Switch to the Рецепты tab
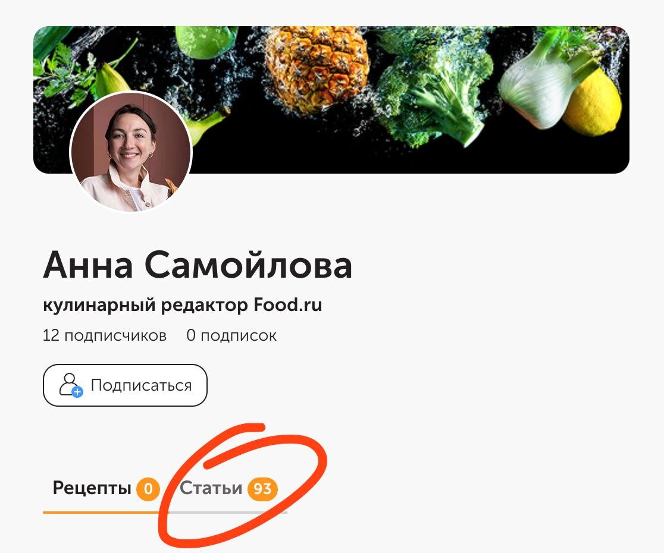The height and width of the screenshot is (553, 664). [x=105, y=489]
